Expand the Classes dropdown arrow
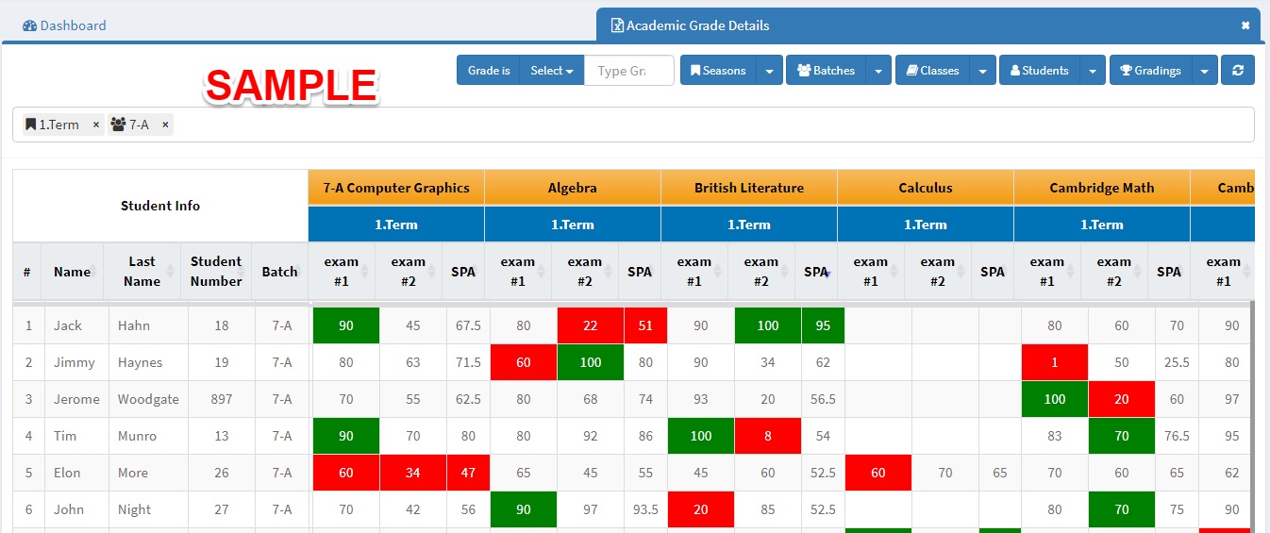Image resolution: width=1270 pixels, height=533 pixels. (x=983, y=71)
